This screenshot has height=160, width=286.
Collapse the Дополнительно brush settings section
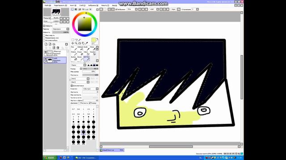(x=71, y=86)
